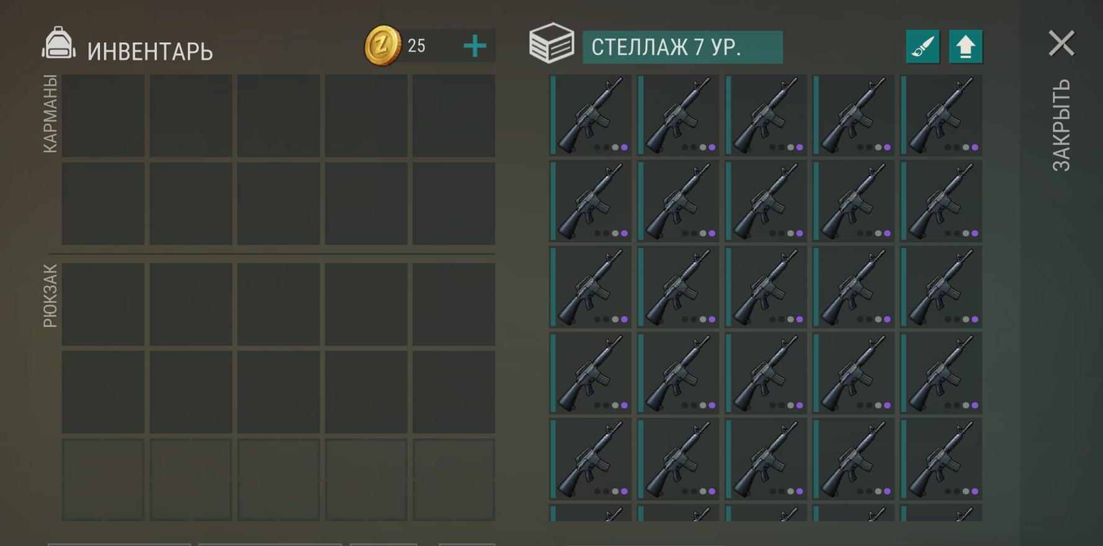Tap the ЗАКРЫТЬ vertical label
Viewport: 1103px width, 546px height.
pyautogui.click(x=1061, y=125)
